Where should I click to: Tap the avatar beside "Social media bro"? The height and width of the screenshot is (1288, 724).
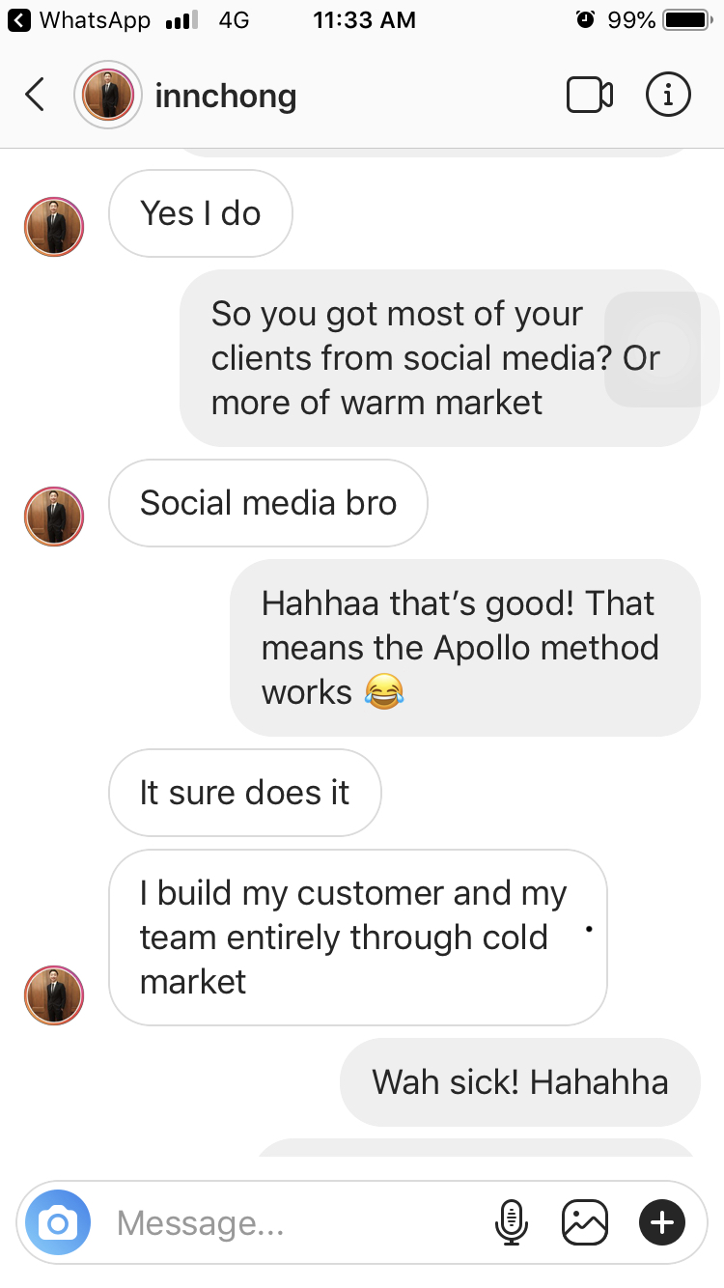click(54, 517)
